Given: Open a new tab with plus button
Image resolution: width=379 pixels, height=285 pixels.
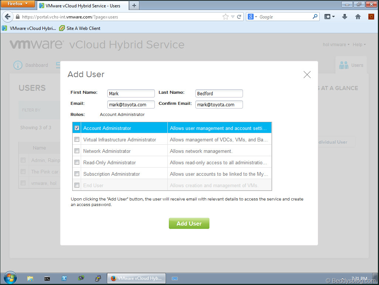Looking at the screenshot, I should 134,6.
